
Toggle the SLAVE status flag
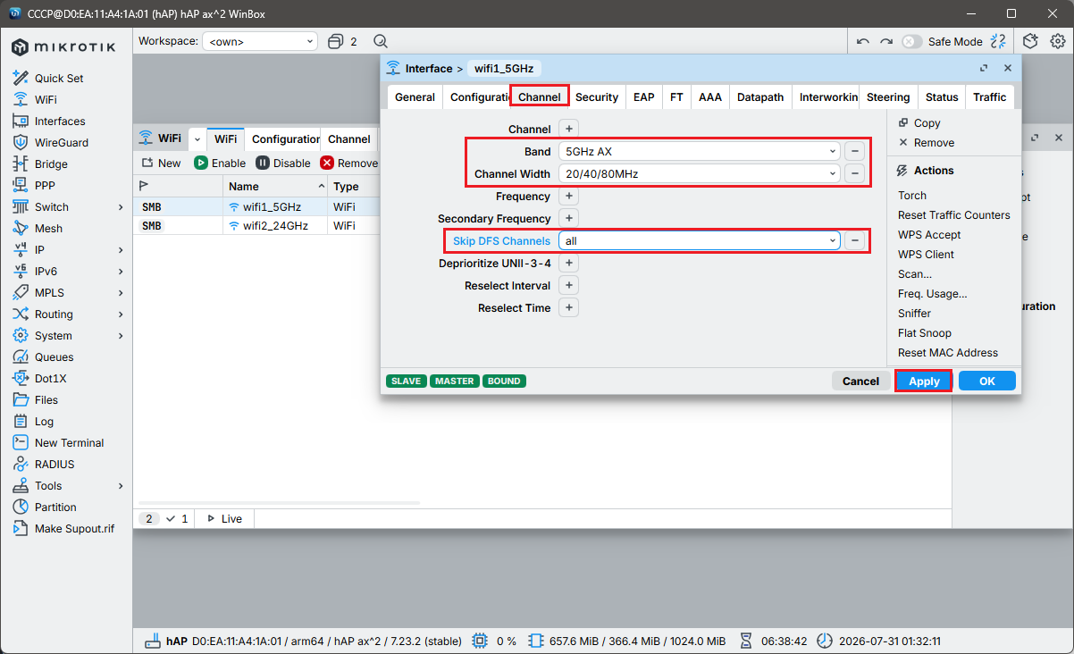click(407, 381)
